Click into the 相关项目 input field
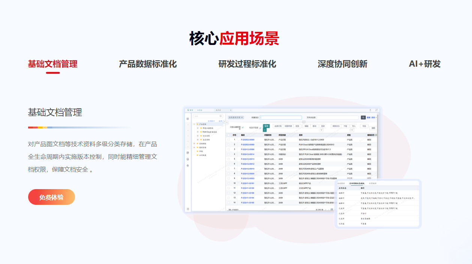The image size is (472, 264). click(280, 117)
